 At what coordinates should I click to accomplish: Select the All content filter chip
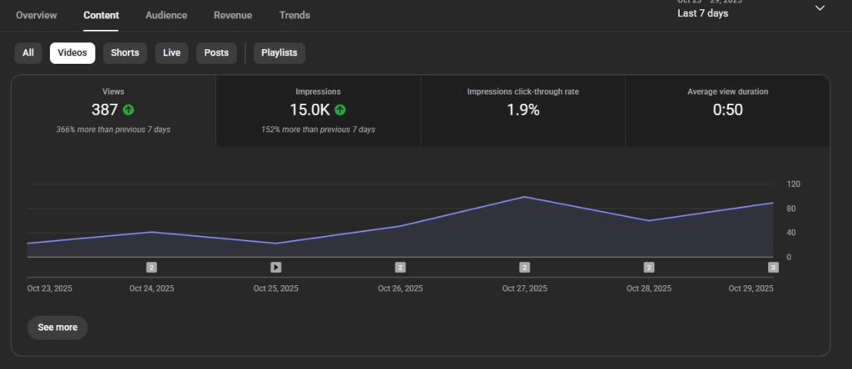(28, 53)
